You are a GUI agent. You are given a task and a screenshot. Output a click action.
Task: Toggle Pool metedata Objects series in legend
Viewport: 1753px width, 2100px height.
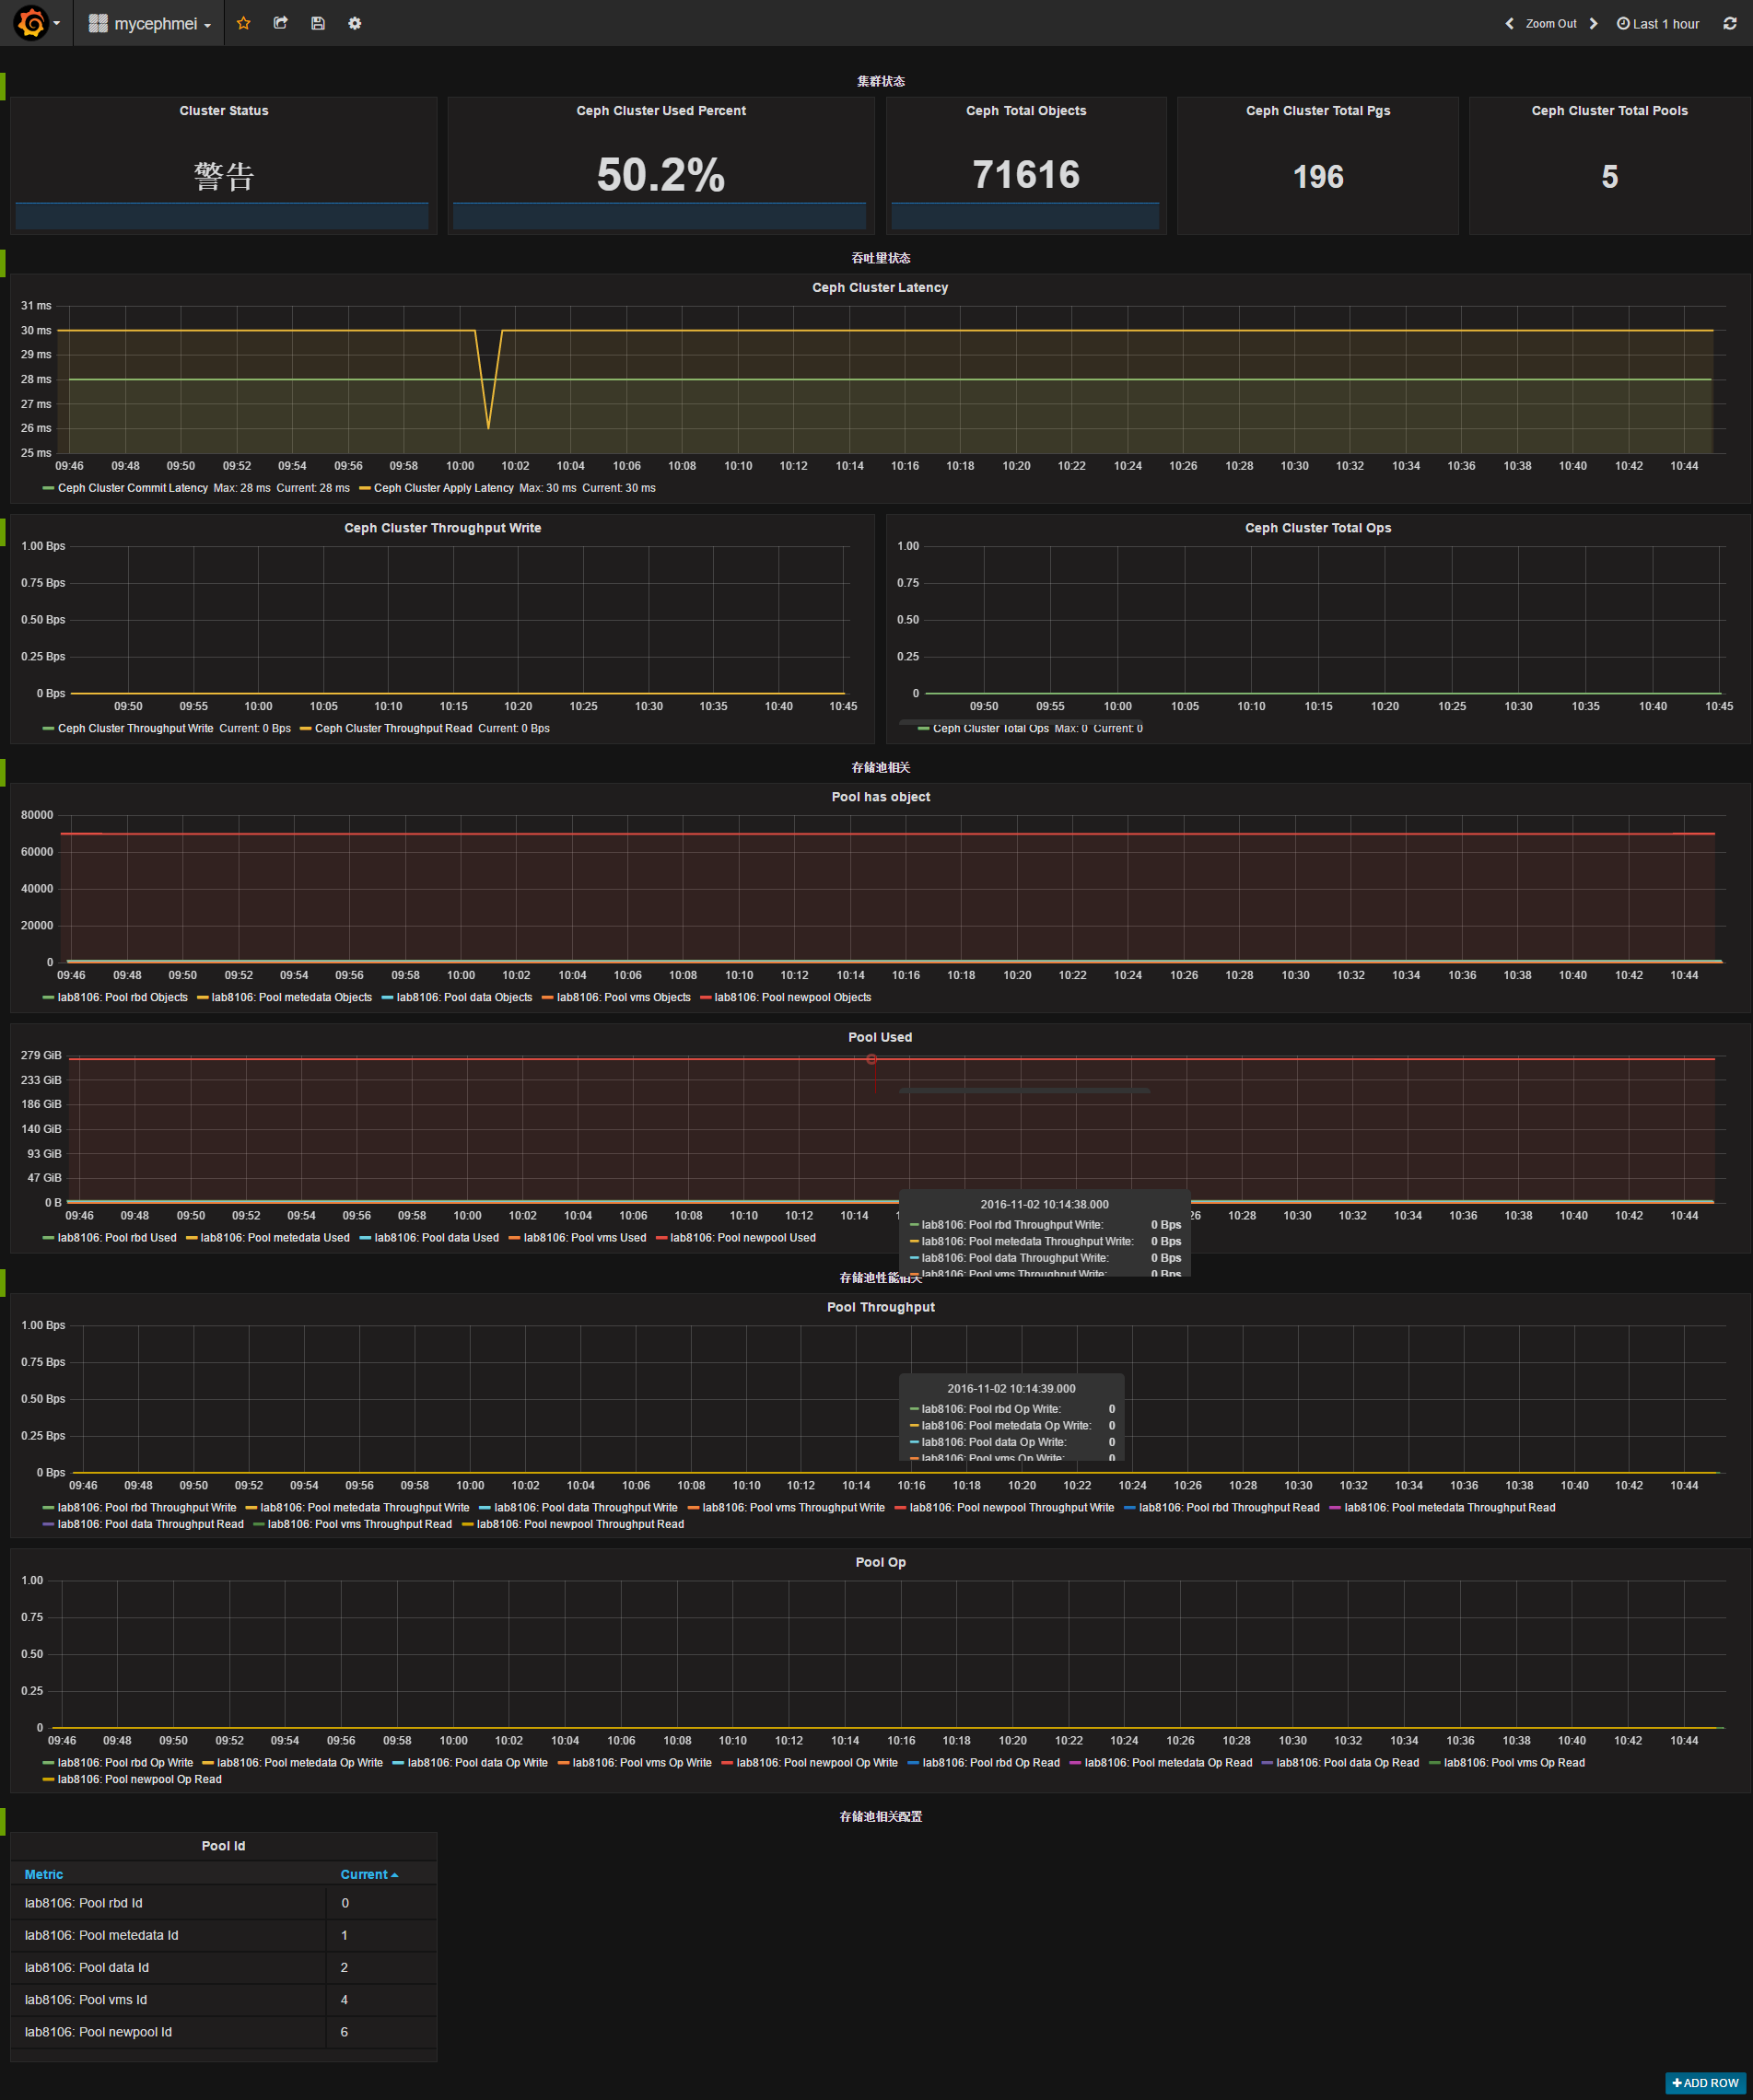[x=292, y=997]
